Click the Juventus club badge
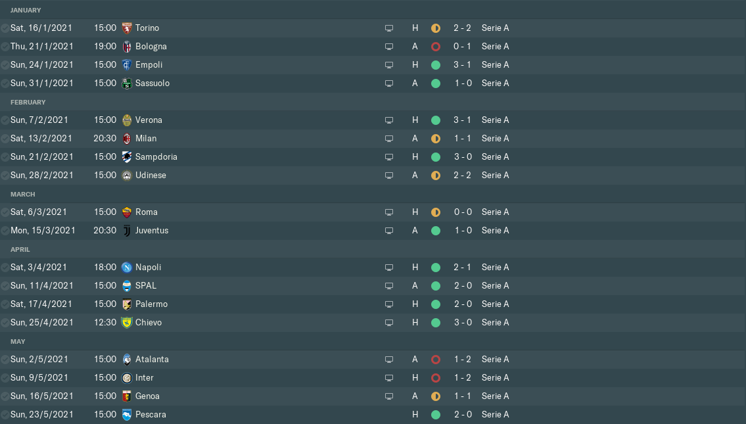 point(127,231)
